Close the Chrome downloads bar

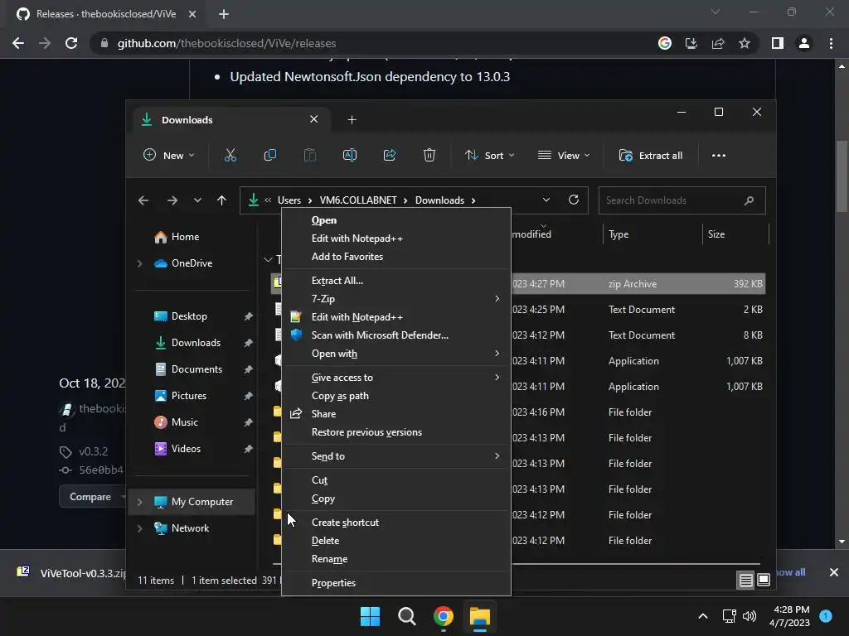coord(834,572)
